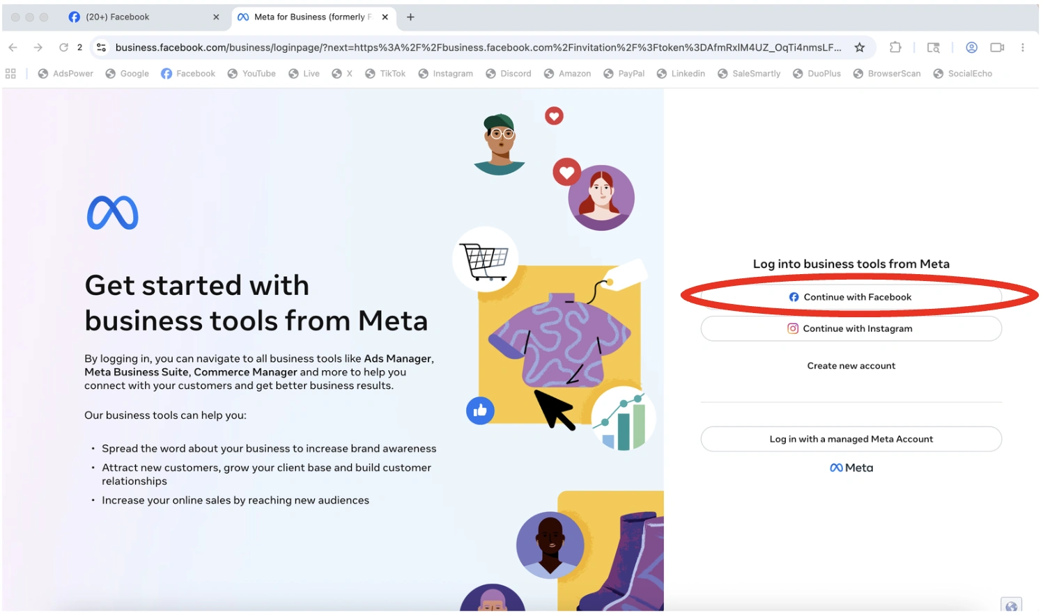Image resolution: width=1059 pixels, height=615 pixels.
Task: Open the TikTok bookmark
Action: click(x=385, y=73)
